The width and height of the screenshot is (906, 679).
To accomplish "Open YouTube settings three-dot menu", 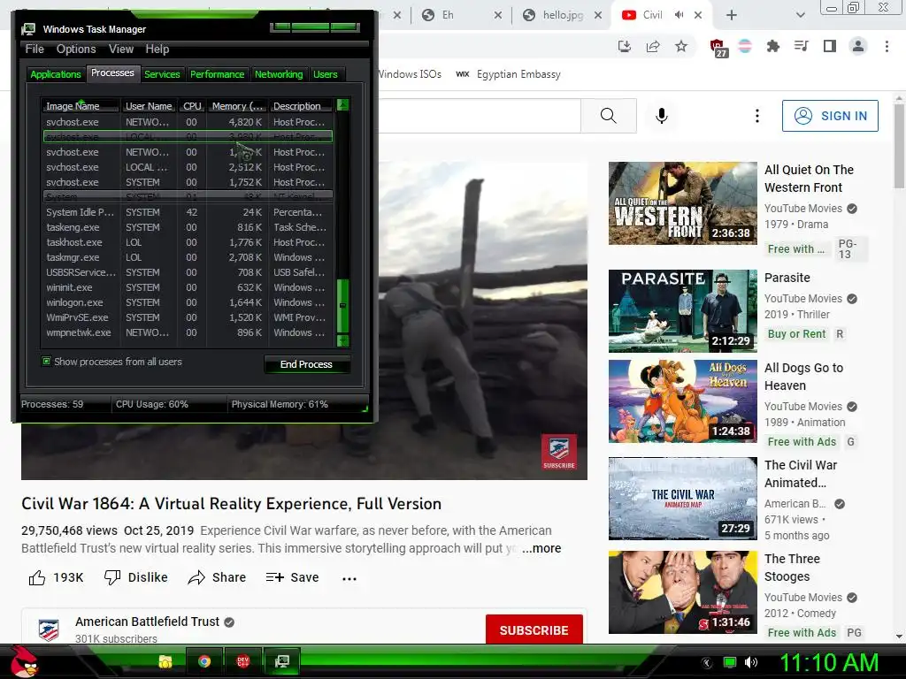I will [757, 116].
